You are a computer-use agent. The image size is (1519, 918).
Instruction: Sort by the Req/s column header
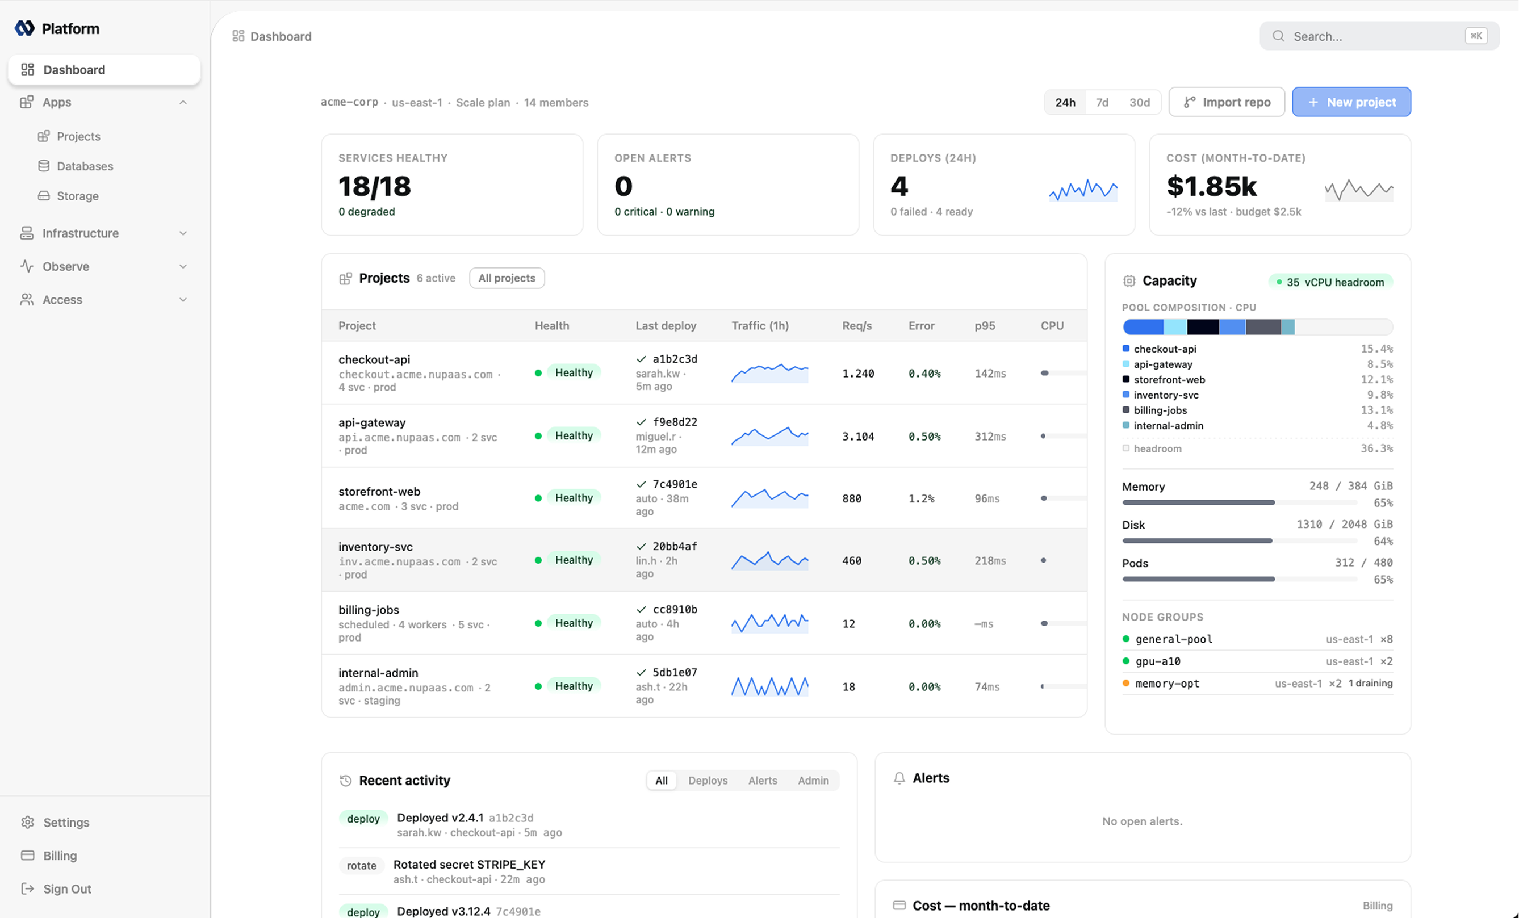[857, 325]
